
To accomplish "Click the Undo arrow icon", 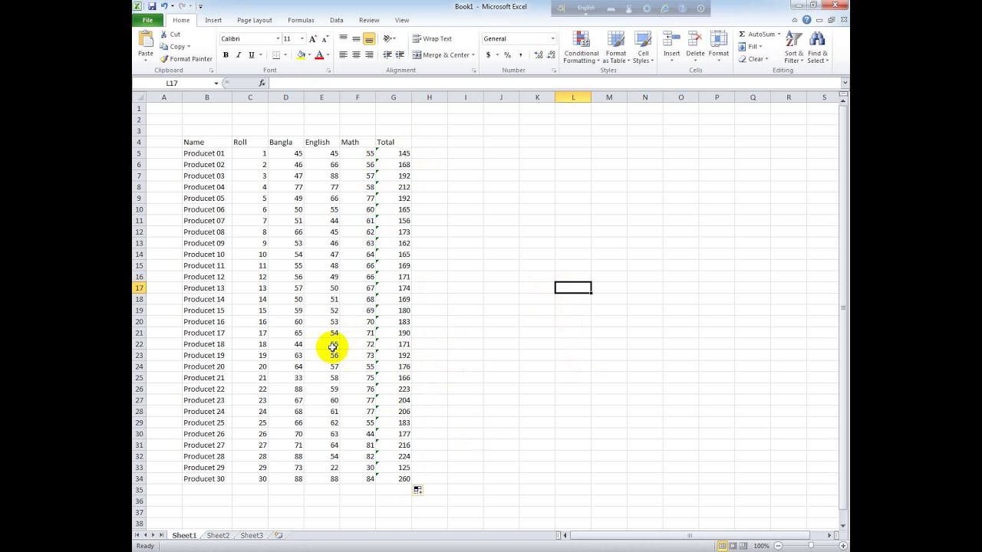I will pos(163,6).
